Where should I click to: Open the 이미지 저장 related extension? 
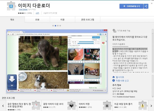click(95, 106)
